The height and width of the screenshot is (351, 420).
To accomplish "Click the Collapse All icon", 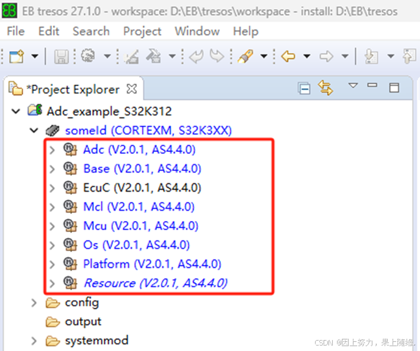I will (304, 89).
